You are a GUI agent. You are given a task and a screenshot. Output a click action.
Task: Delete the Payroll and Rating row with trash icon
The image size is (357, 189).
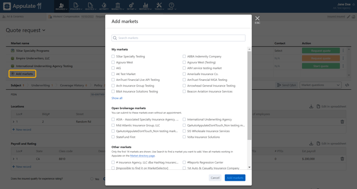point(342,159)
